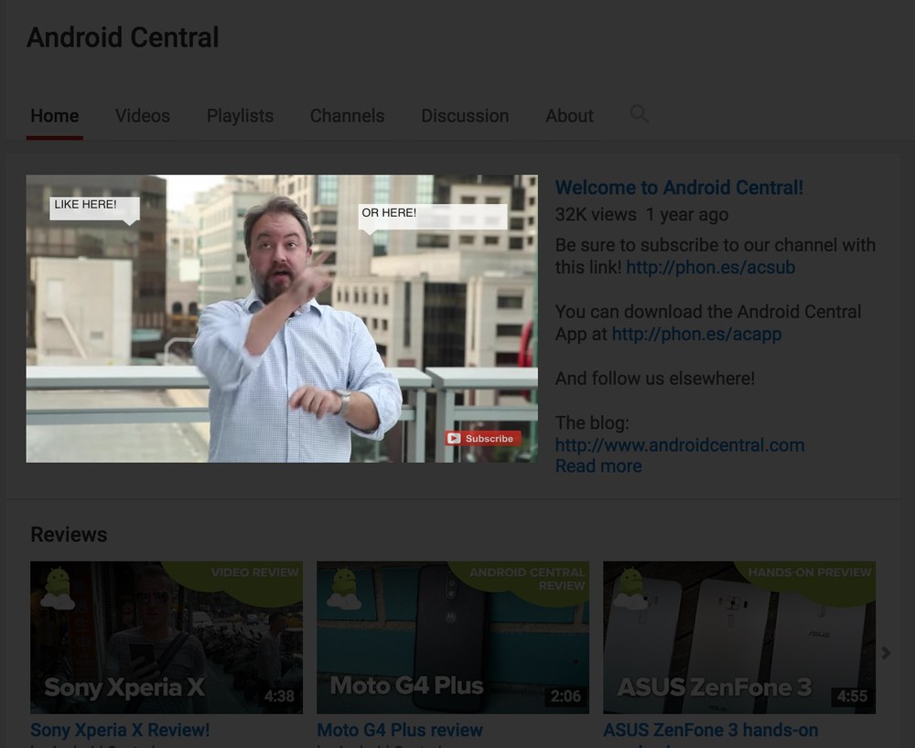The image size is (915, 748).
Task: Click Android mascot icon on Sony Xperia thumbnail
Action: [57, 588]
